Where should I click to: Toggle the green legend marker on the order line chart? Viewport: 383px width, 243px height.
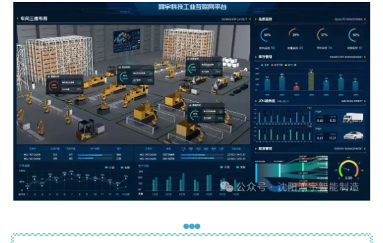tap(106, 168)
